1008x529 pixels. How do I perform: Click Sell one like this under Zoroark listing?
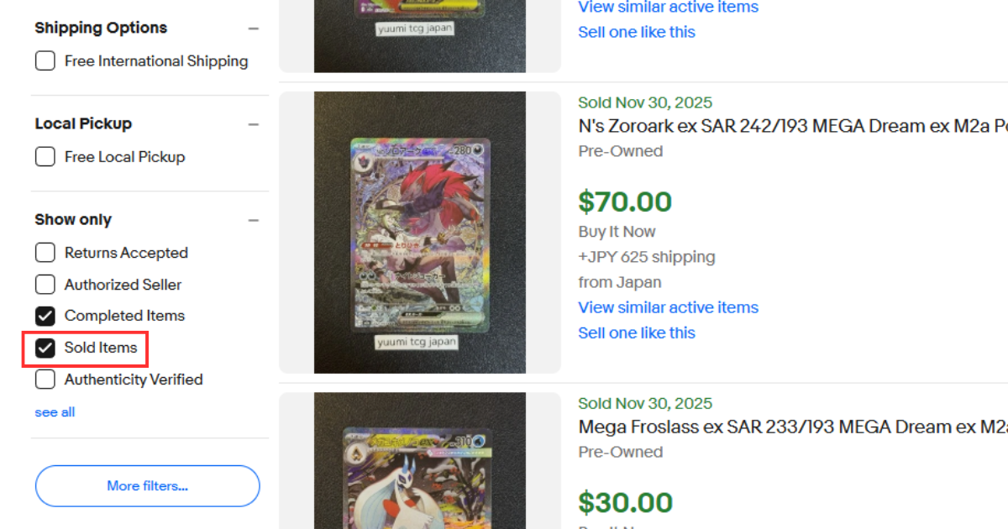coord(636,333)
